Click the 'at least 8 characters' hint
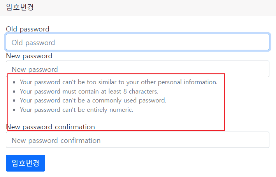The width and height of the screenshot is (276, 177). (x=89, y=92)
